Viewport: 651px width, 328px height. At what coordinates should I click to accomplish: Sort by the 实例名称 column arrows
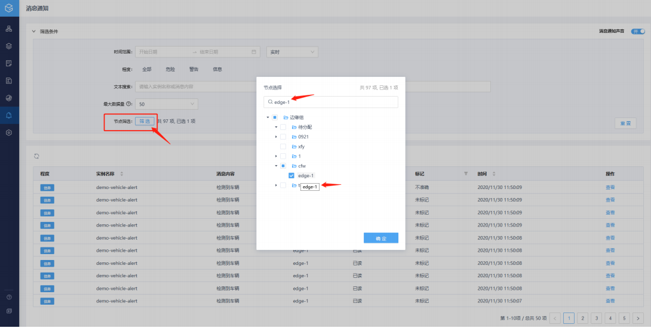(x=122, y=174)
